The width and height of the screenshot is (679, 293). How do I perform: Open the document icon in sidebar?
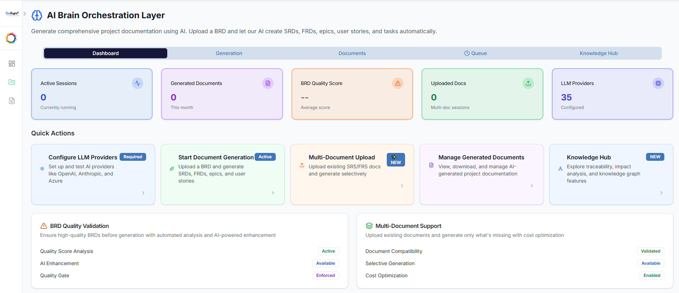12,101
